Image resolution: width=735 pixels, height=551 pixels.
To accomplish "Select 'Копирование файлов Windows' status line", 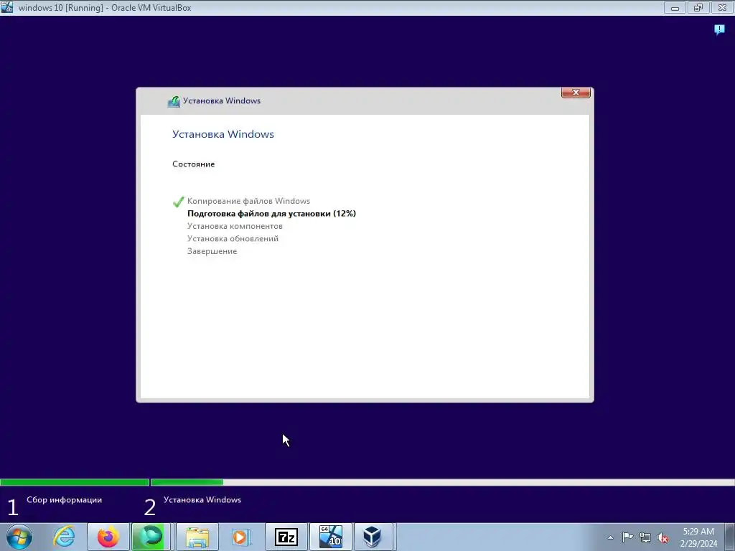I will [248, 201].
